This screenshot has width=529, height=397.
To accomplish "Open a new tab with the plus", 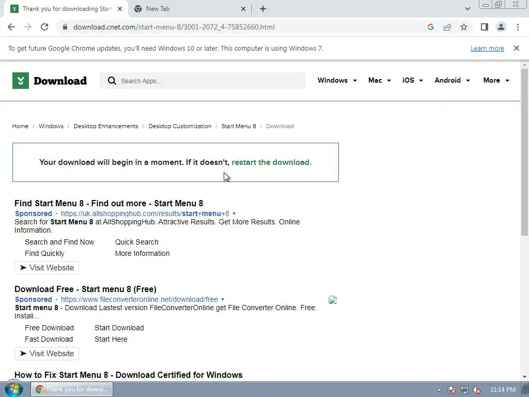I will (263, 9).
